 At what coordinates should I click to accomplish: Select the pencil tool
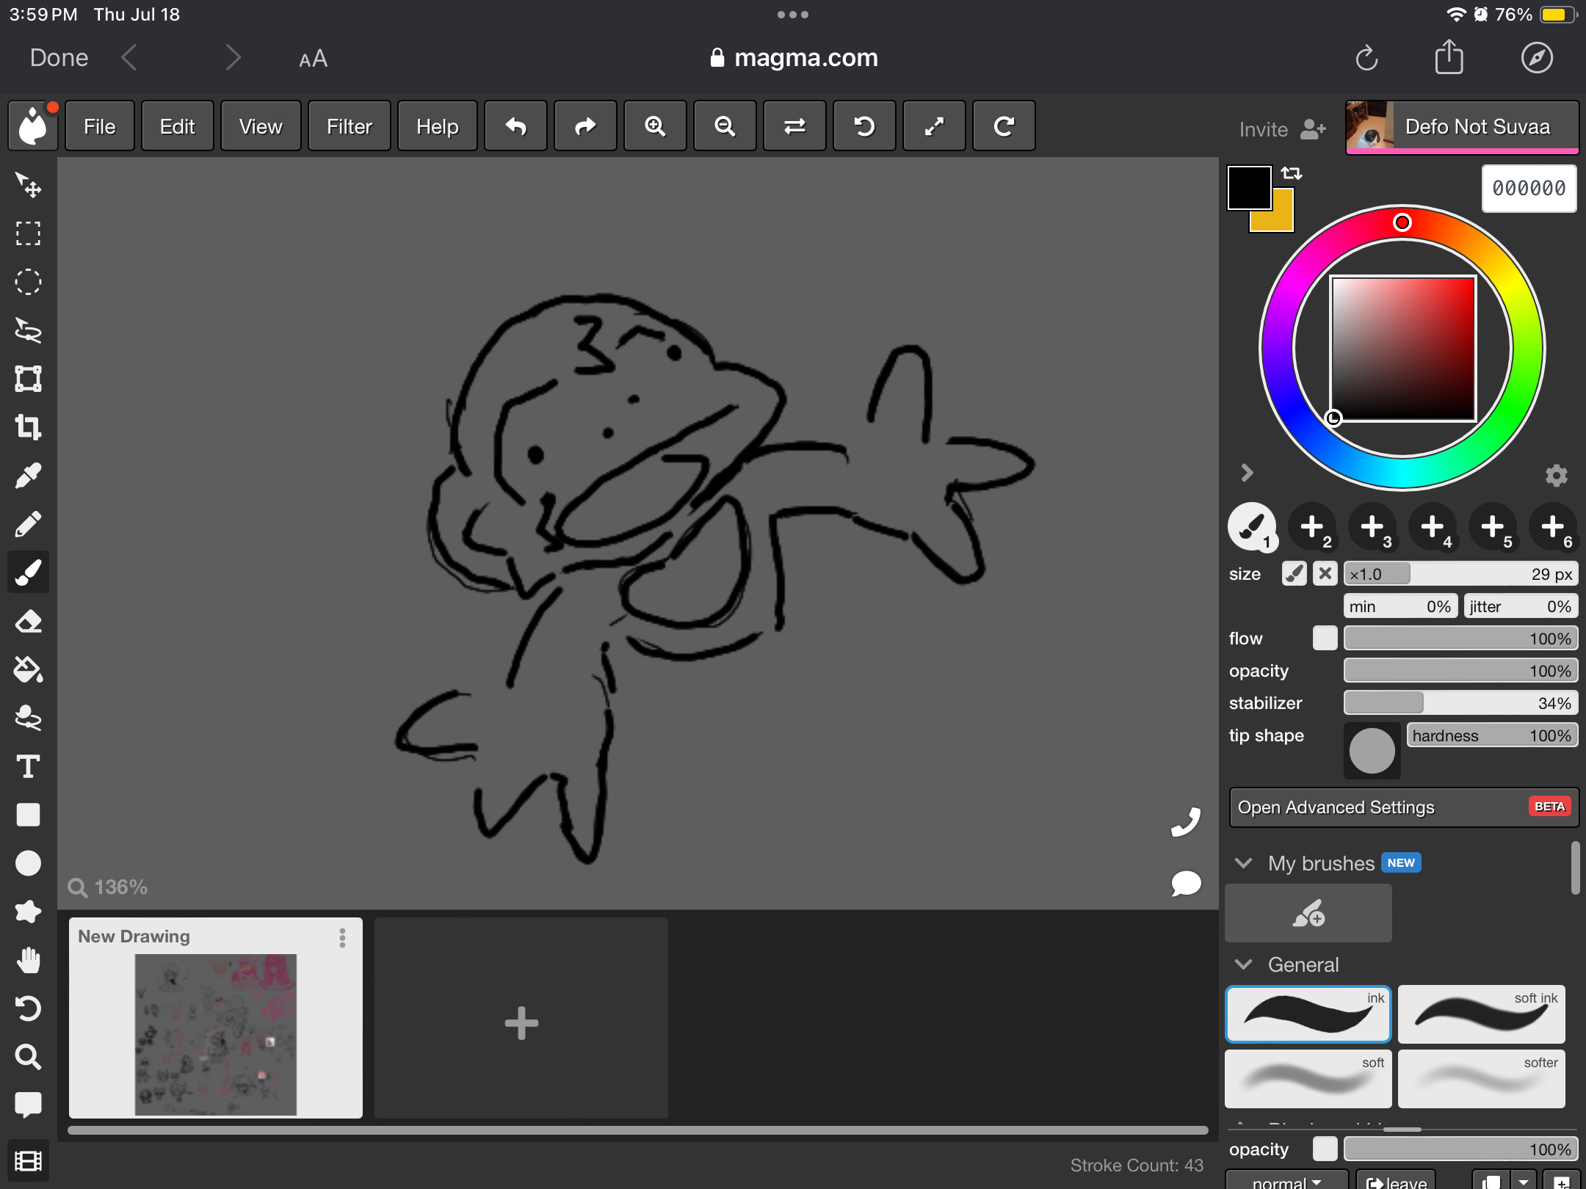point(28,524)
